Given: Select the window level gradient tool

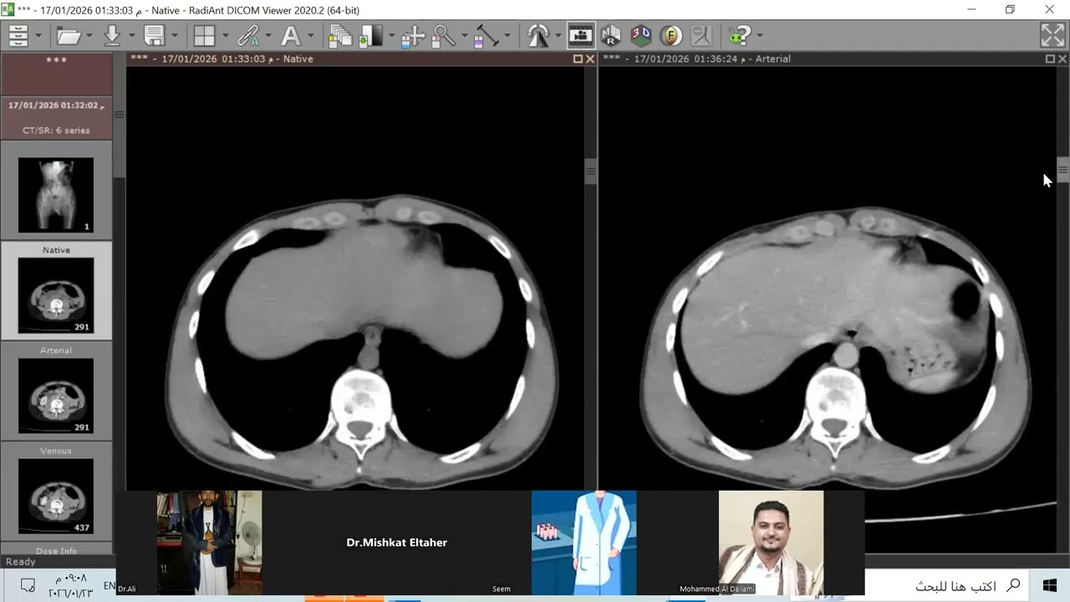Looking at the screenshot, I should (x=370, y=36).
